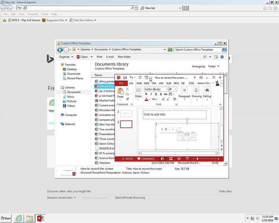Switch to the INSERT ribbon tab
Viewport: 279px width, 223px height.
coord(139,83)
